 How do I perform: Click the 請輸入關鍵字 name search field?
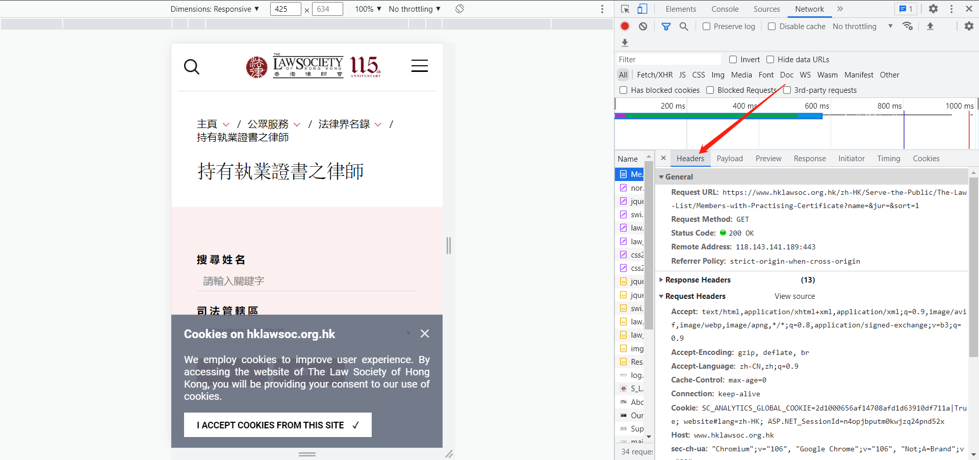pos(307,281)
